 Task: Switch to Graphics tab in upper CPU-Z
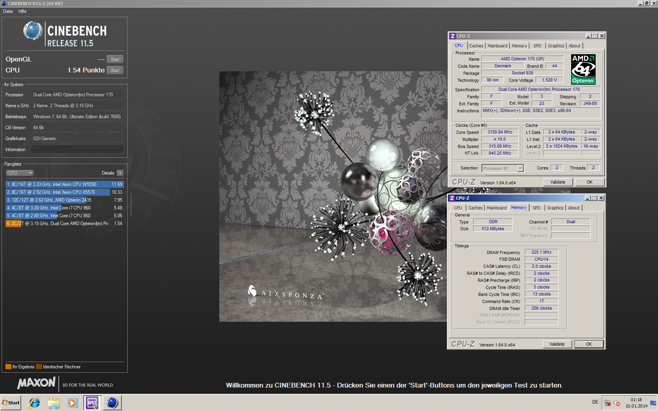(x=556, y=46)
